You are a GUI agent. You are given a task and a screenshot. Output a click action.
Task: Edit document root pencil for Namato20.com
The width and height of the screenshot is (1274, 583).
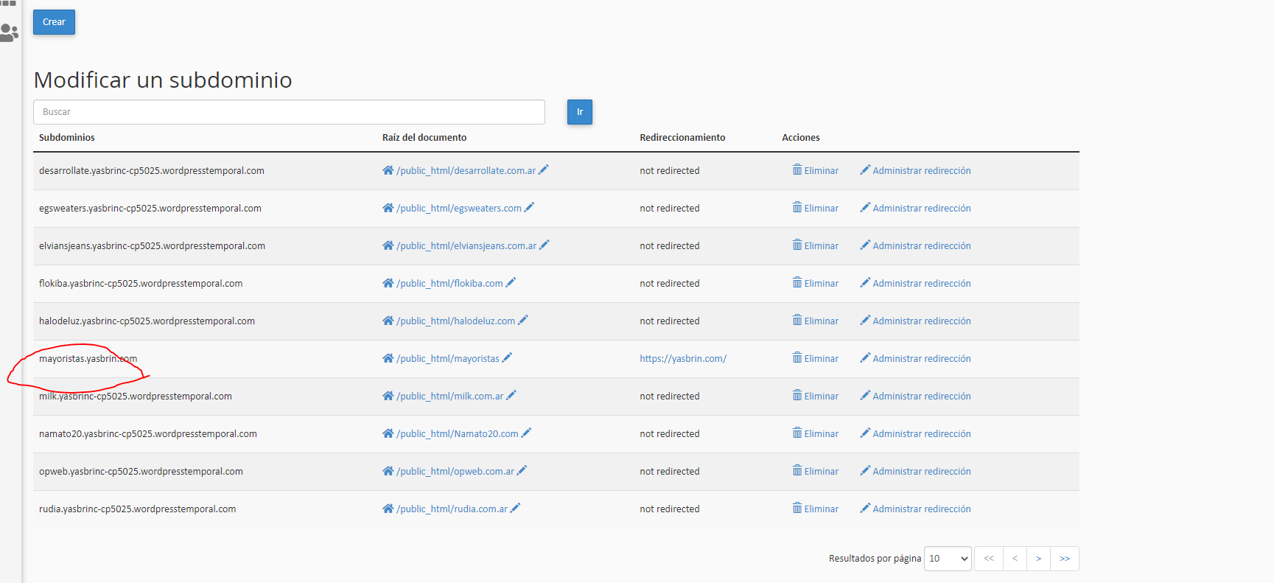coord(526,433)
